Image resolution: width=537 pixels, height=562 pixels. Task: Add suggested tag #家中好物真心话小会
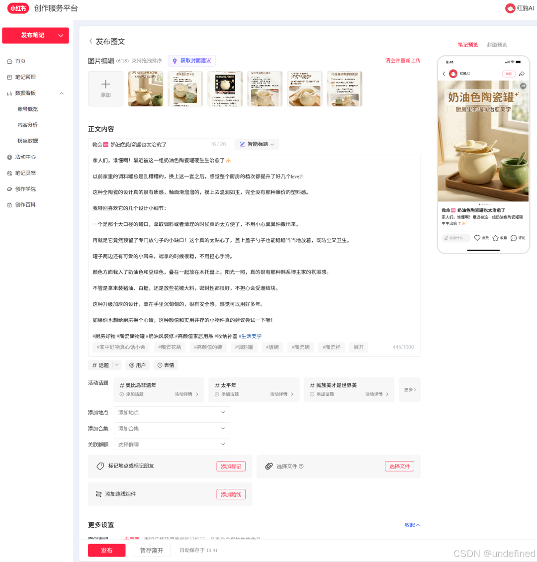click(x=121, y=347)
